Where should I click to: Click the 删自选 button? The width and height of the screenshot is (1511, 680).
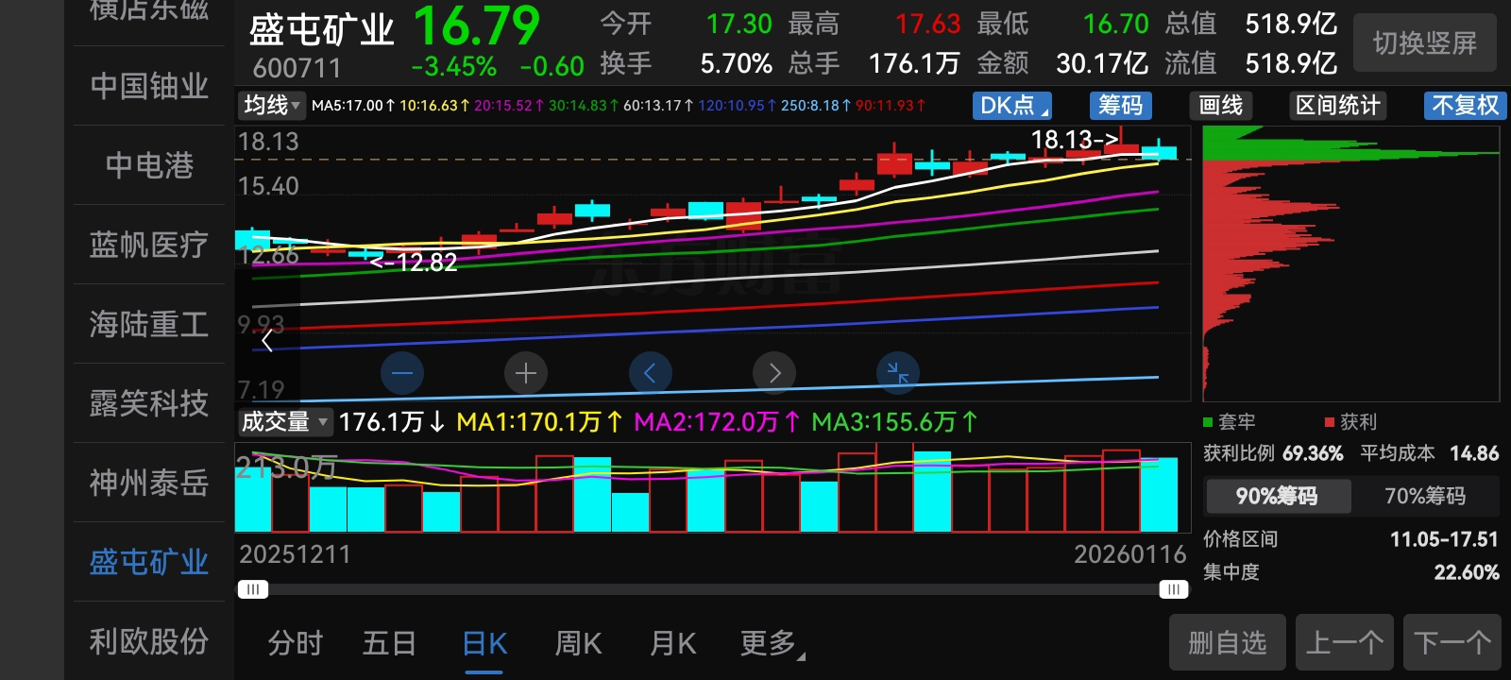click(1227, 643)
